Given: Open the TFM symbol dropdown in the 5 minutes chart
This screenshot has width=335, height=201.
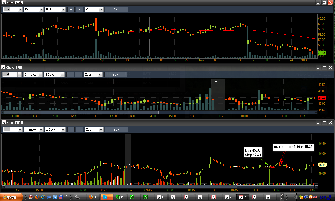Looking at the screenshot, I should coord(12,75).
